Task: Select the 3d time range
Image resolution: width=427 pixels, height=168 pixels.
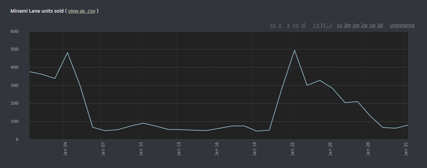Action: point(380,25)
